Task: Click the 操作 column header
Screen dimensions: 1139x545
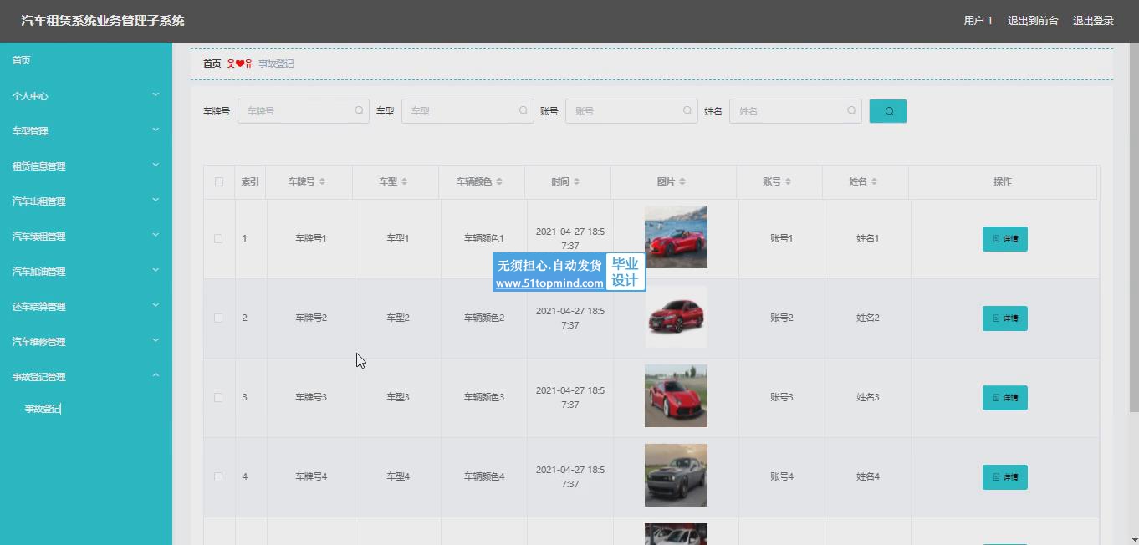Action: pyautogui.click(x=1003, y=181)
